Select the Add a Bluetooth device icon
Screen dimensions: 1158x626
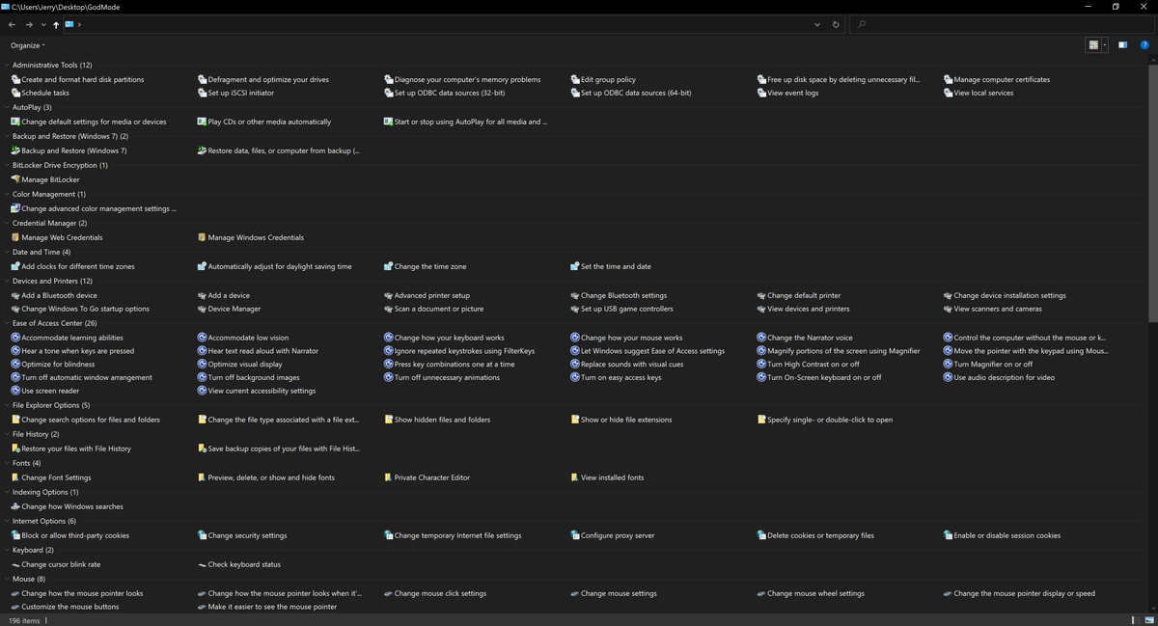15,296
